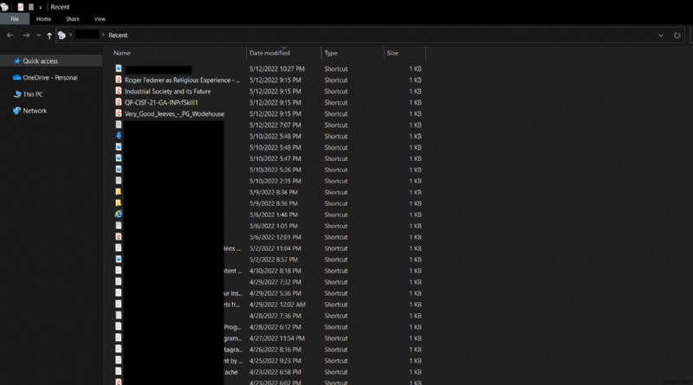
Task: Select Very_Good_Jeeves_-_PG_Wodehouse file
Action: (x=175, y=114)
